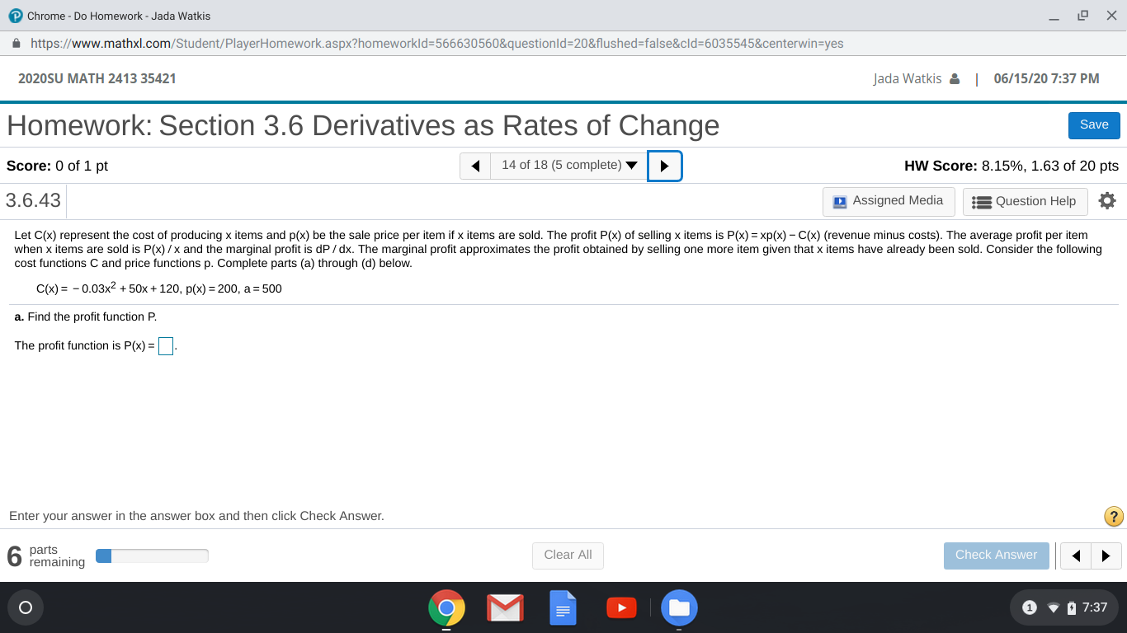Click the P(x) answer input box

pos(166,346)
